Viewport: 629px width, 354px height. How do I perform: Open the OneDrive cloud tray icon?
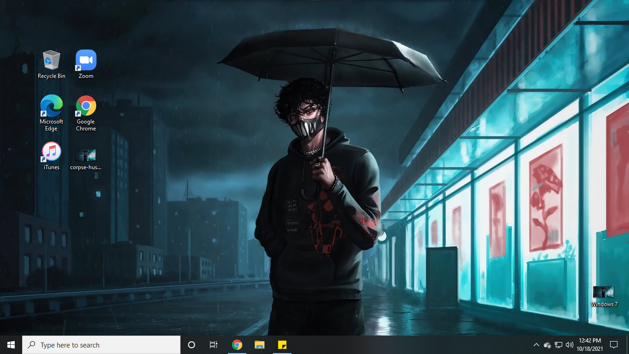pyautogui.click(x=547, y=345)
